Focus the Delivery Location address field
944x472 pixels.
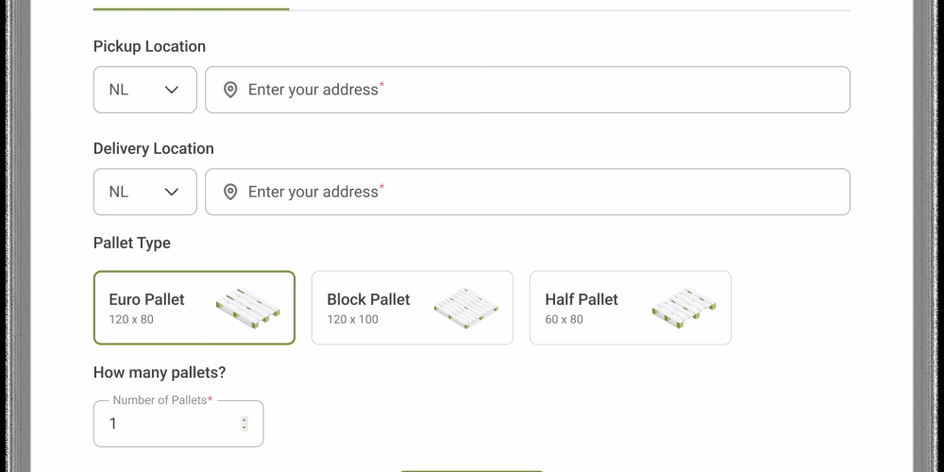tap(529, 192)
